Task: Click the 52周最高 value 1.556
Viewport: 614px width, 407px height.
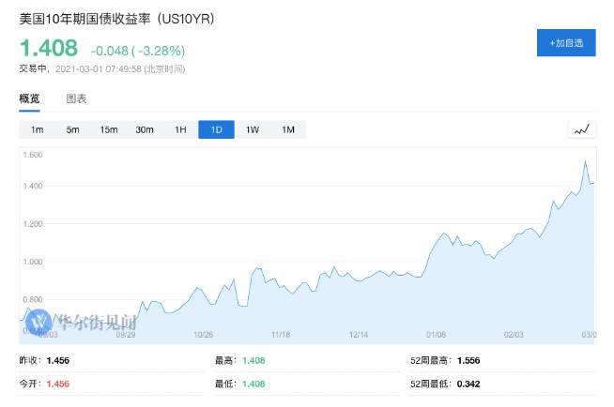Action: [x=468, y=360]
